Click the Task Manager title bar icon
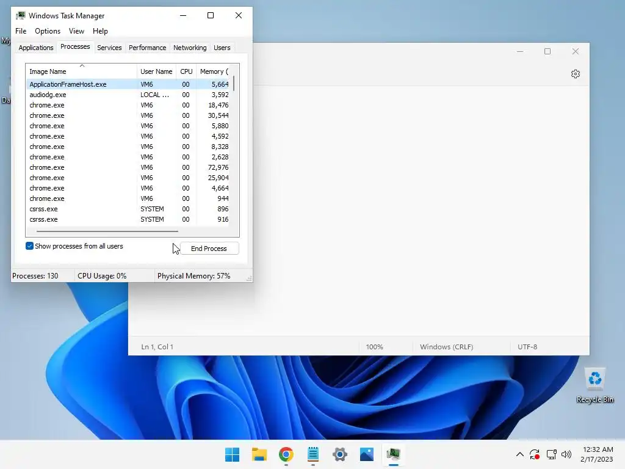This screenshot has width=625, height=469. [20, 15]
